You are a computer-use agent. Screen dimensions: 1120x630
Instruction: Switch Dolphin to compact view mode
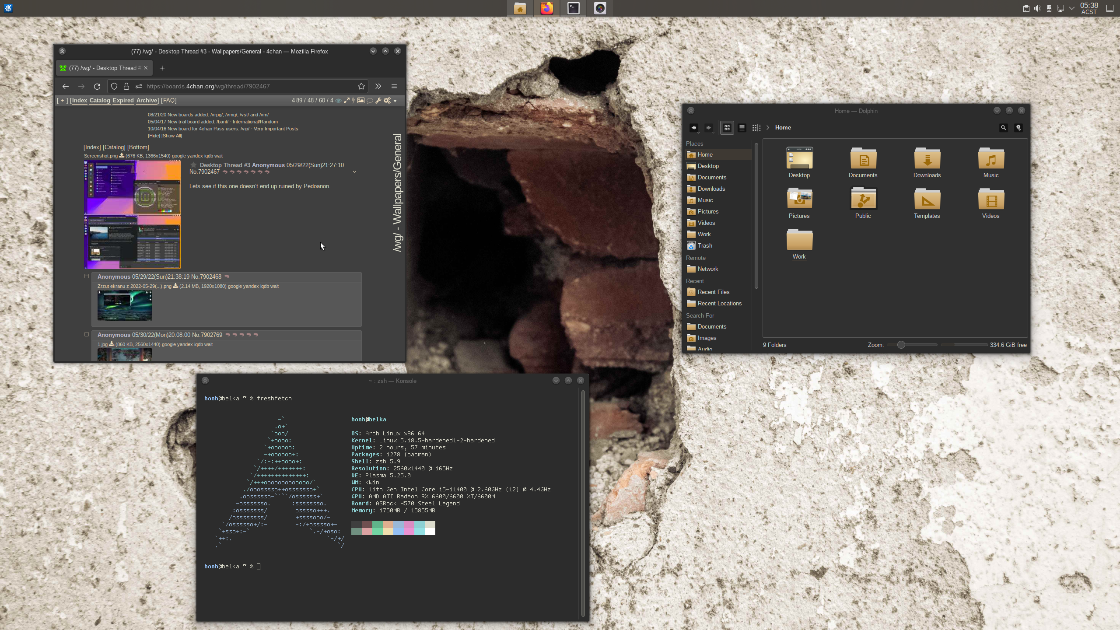point(742,128)
